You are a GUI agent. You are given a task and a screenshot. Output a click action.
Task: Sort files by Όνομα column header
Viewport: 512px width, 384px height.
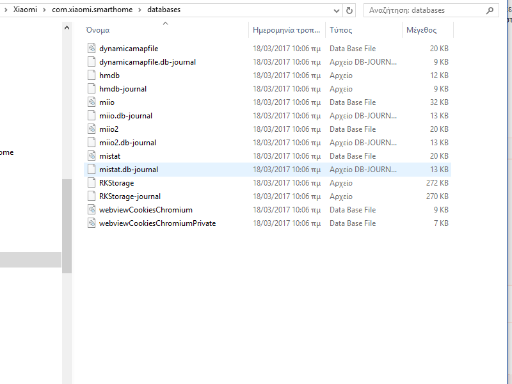click(x=98, y=30)
